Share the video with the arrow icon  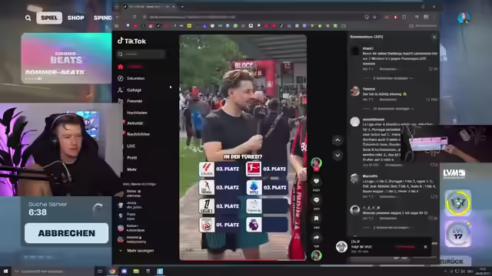coord(316,238)
